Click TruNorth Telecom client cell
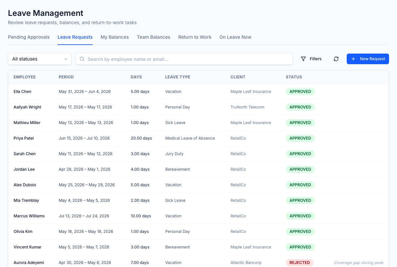Screen dimensions: 397x267 coord(247,107)
